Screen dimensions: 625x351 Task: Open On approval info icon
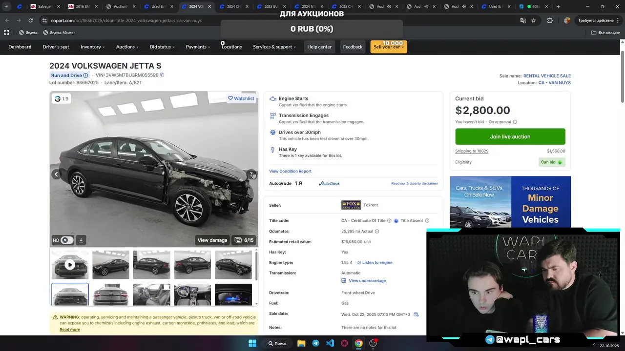515,122
